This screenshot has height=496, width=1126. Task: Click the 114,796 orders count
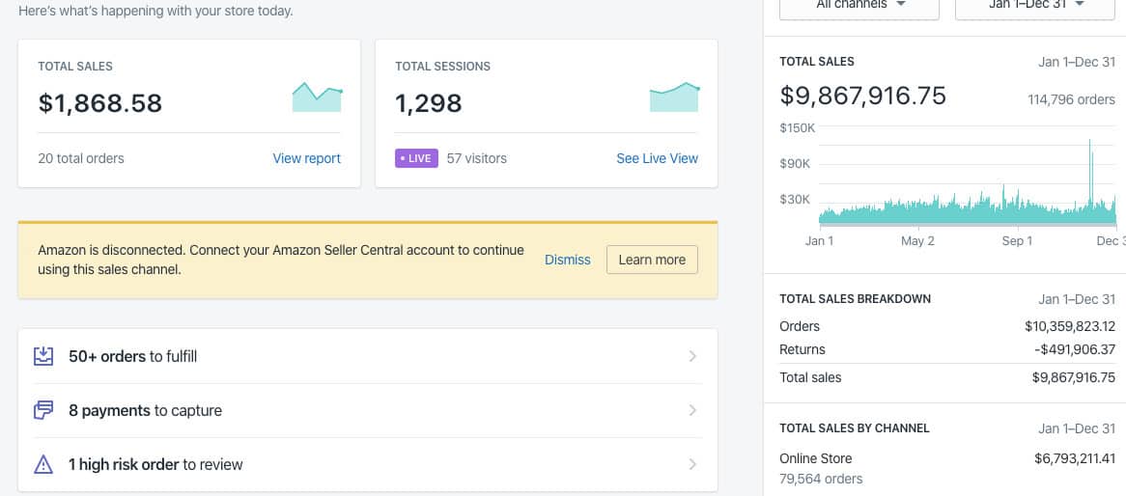pos(1071,99)
